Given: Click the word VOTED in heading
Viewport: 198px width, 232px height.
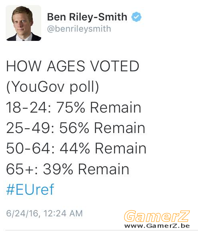Looking at the screenshot, I should coord(115,66).
